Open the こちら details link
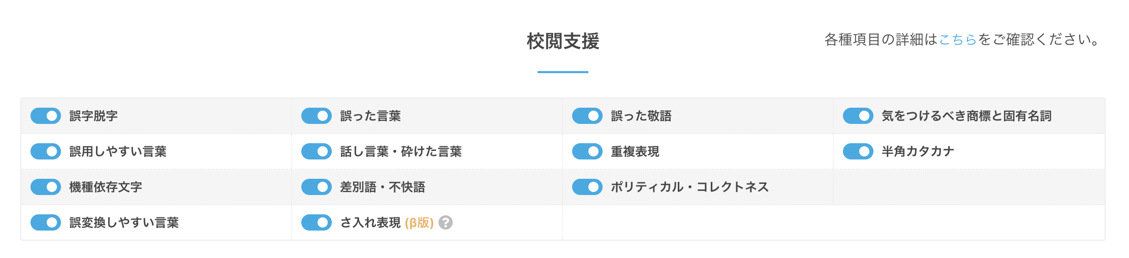 958,40
